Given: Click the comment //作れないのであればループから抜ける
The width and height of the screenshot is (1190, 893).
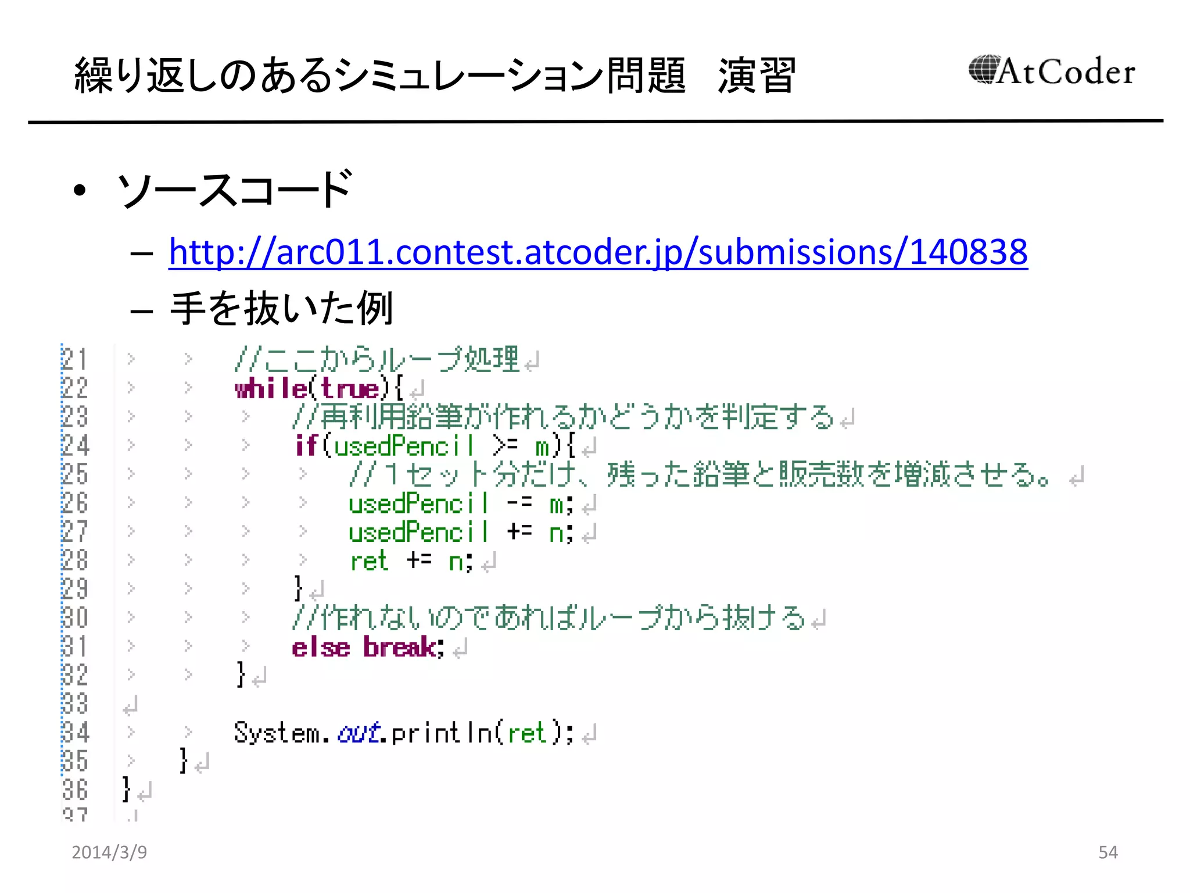Looking at the screenshot, I should pyautogui.click(x=549, y=617).
